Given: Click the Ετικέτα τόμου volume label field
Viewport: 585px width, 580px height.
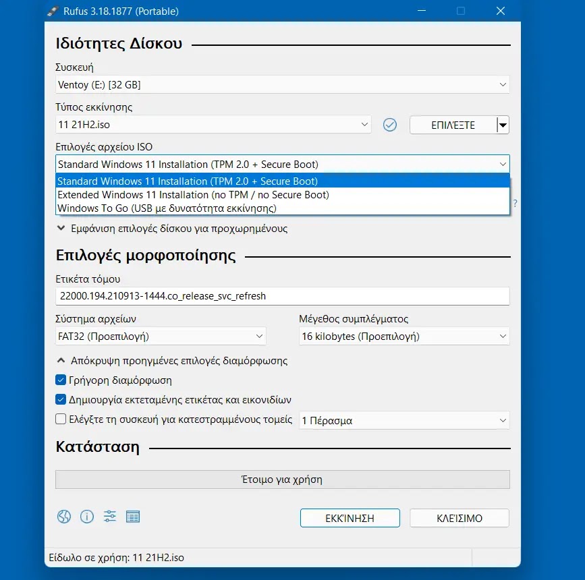Looking at the screenshot, I should [x=283, y=296].
